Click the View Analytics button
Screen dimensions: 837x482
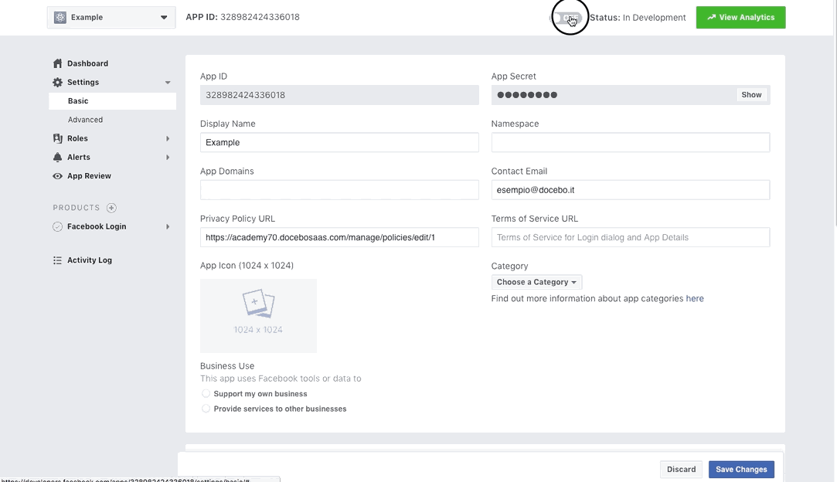click(740, 17)
